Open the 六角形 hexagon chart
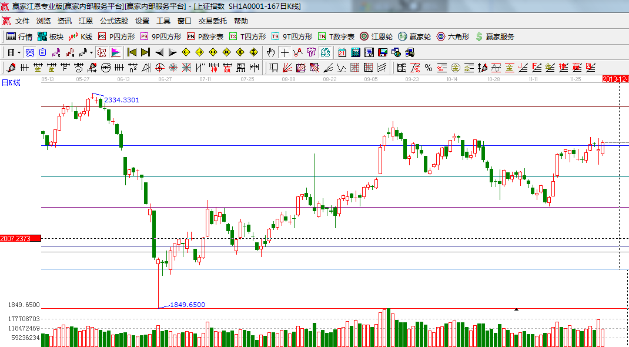The height and width of the screenshot is (347, 629). pos(453,36)
